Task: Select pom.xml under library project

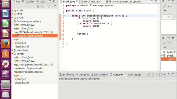Action: (x=24, y=82)
